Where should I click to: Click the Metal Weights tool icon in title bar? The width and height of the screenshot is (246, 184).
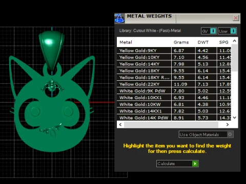[x=119, y=18]
